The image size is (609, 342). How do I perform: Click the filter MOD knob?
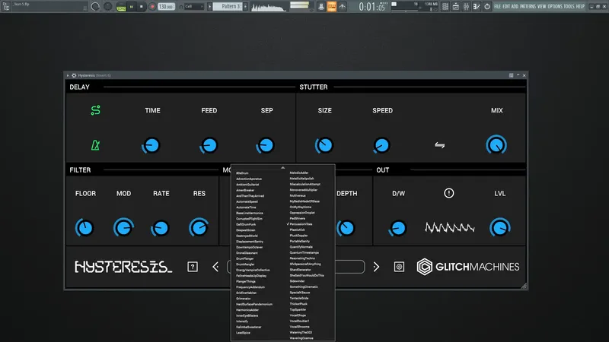click(123, 227)
